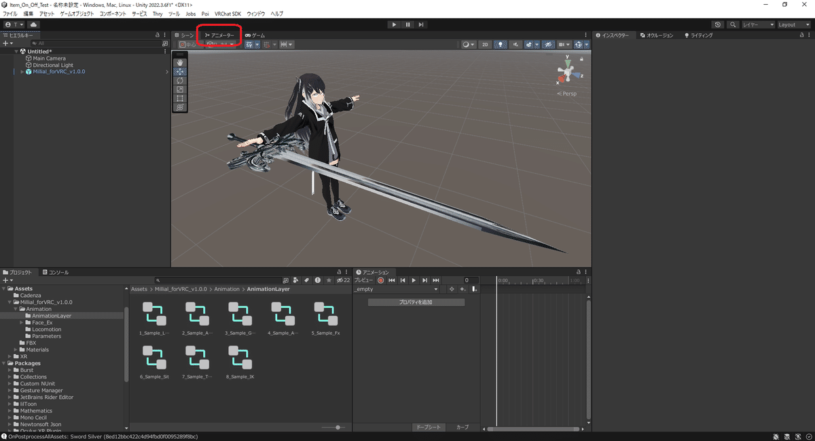Click the ドープシート button
The image size is (815, 441).
(429, 427)
